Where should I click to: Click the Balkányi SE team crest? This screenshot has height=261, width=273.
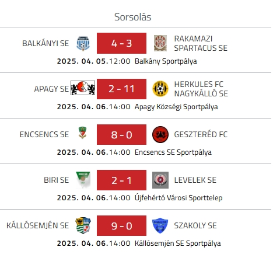pos(83,43)
